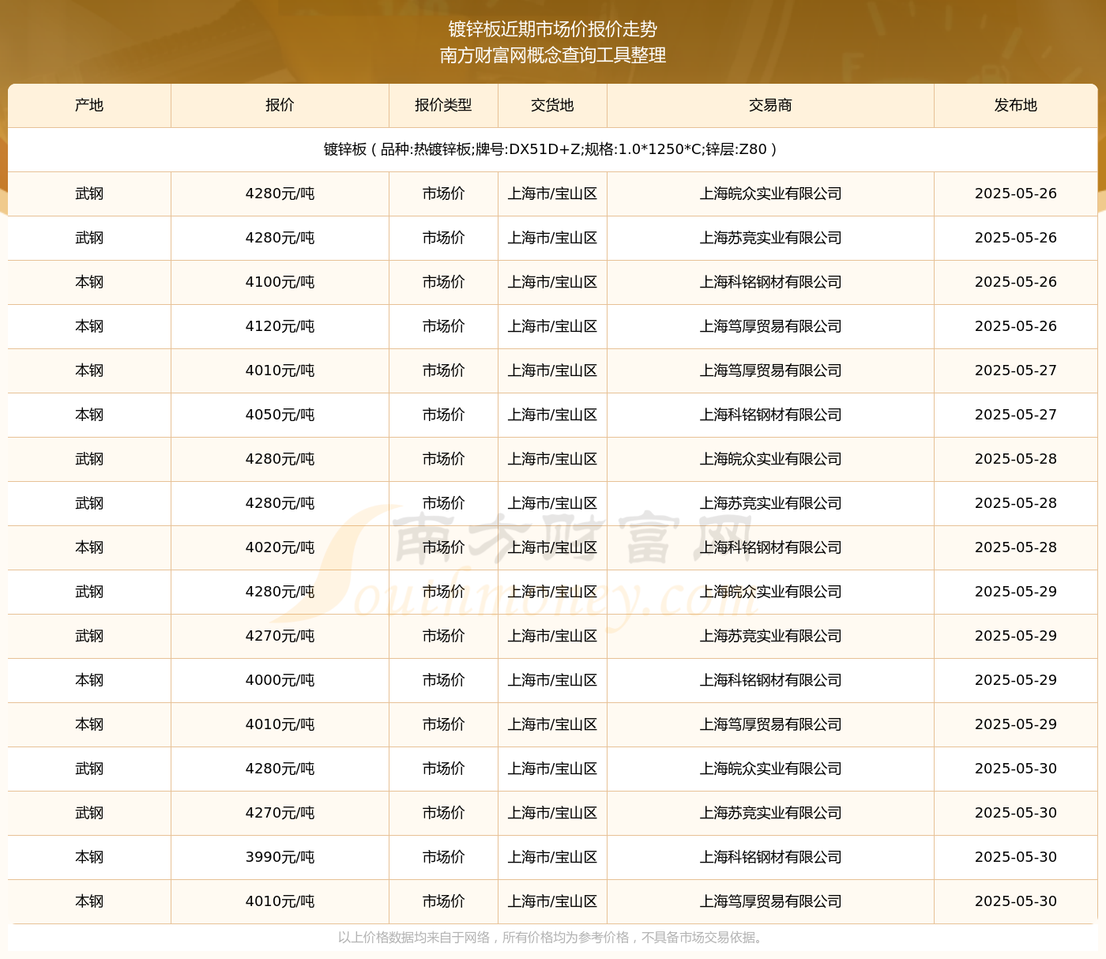Click 上海笃厚贸易有限公司 in the 2025-05-30 row
This screenshot has width=1106, height=959.
pos(770,901)
